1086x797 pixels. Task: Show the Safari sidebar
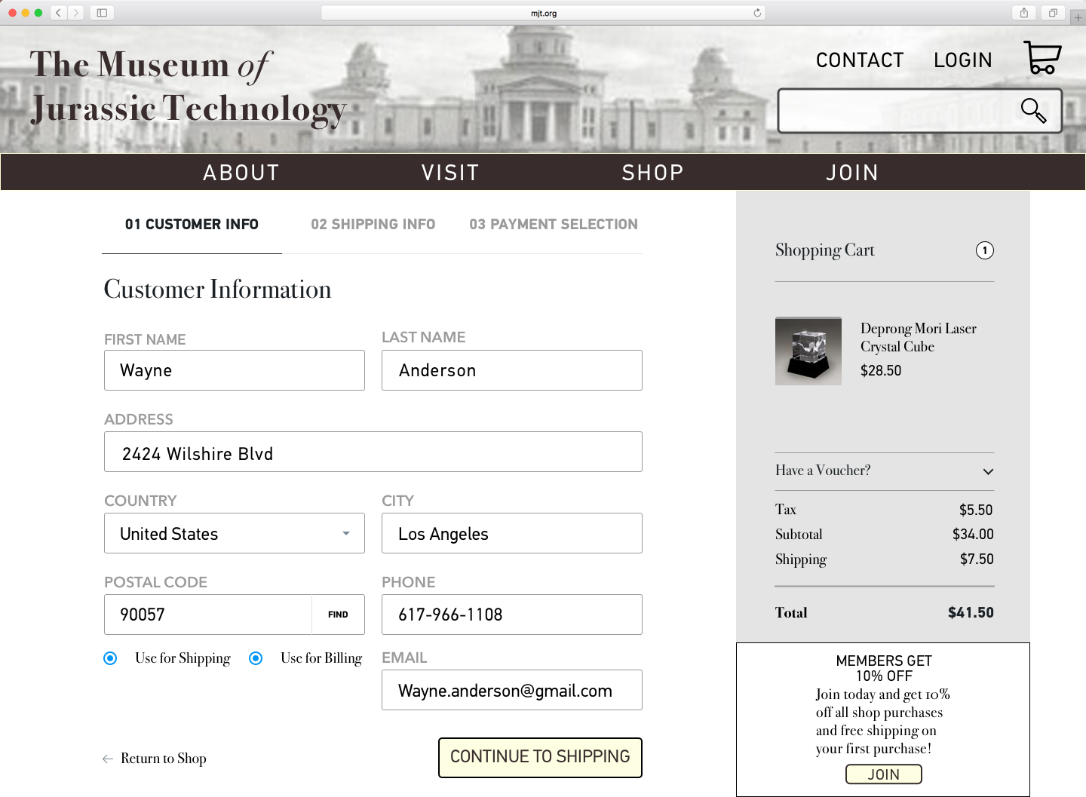102,13
